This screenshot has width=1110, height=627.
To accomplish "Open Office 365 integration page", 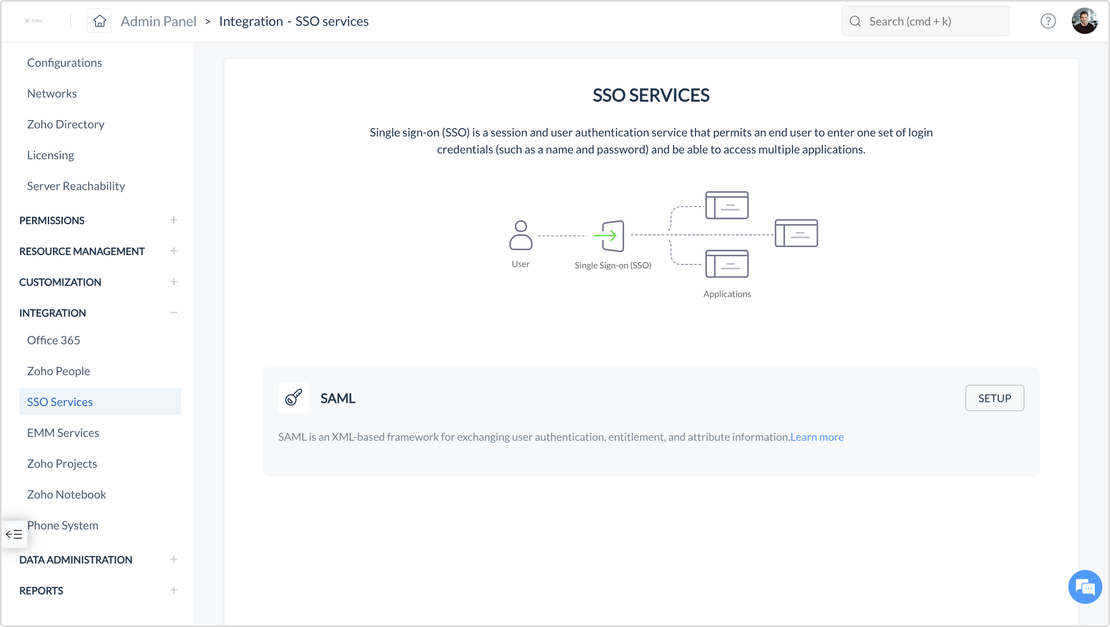I will coord(54,340).
